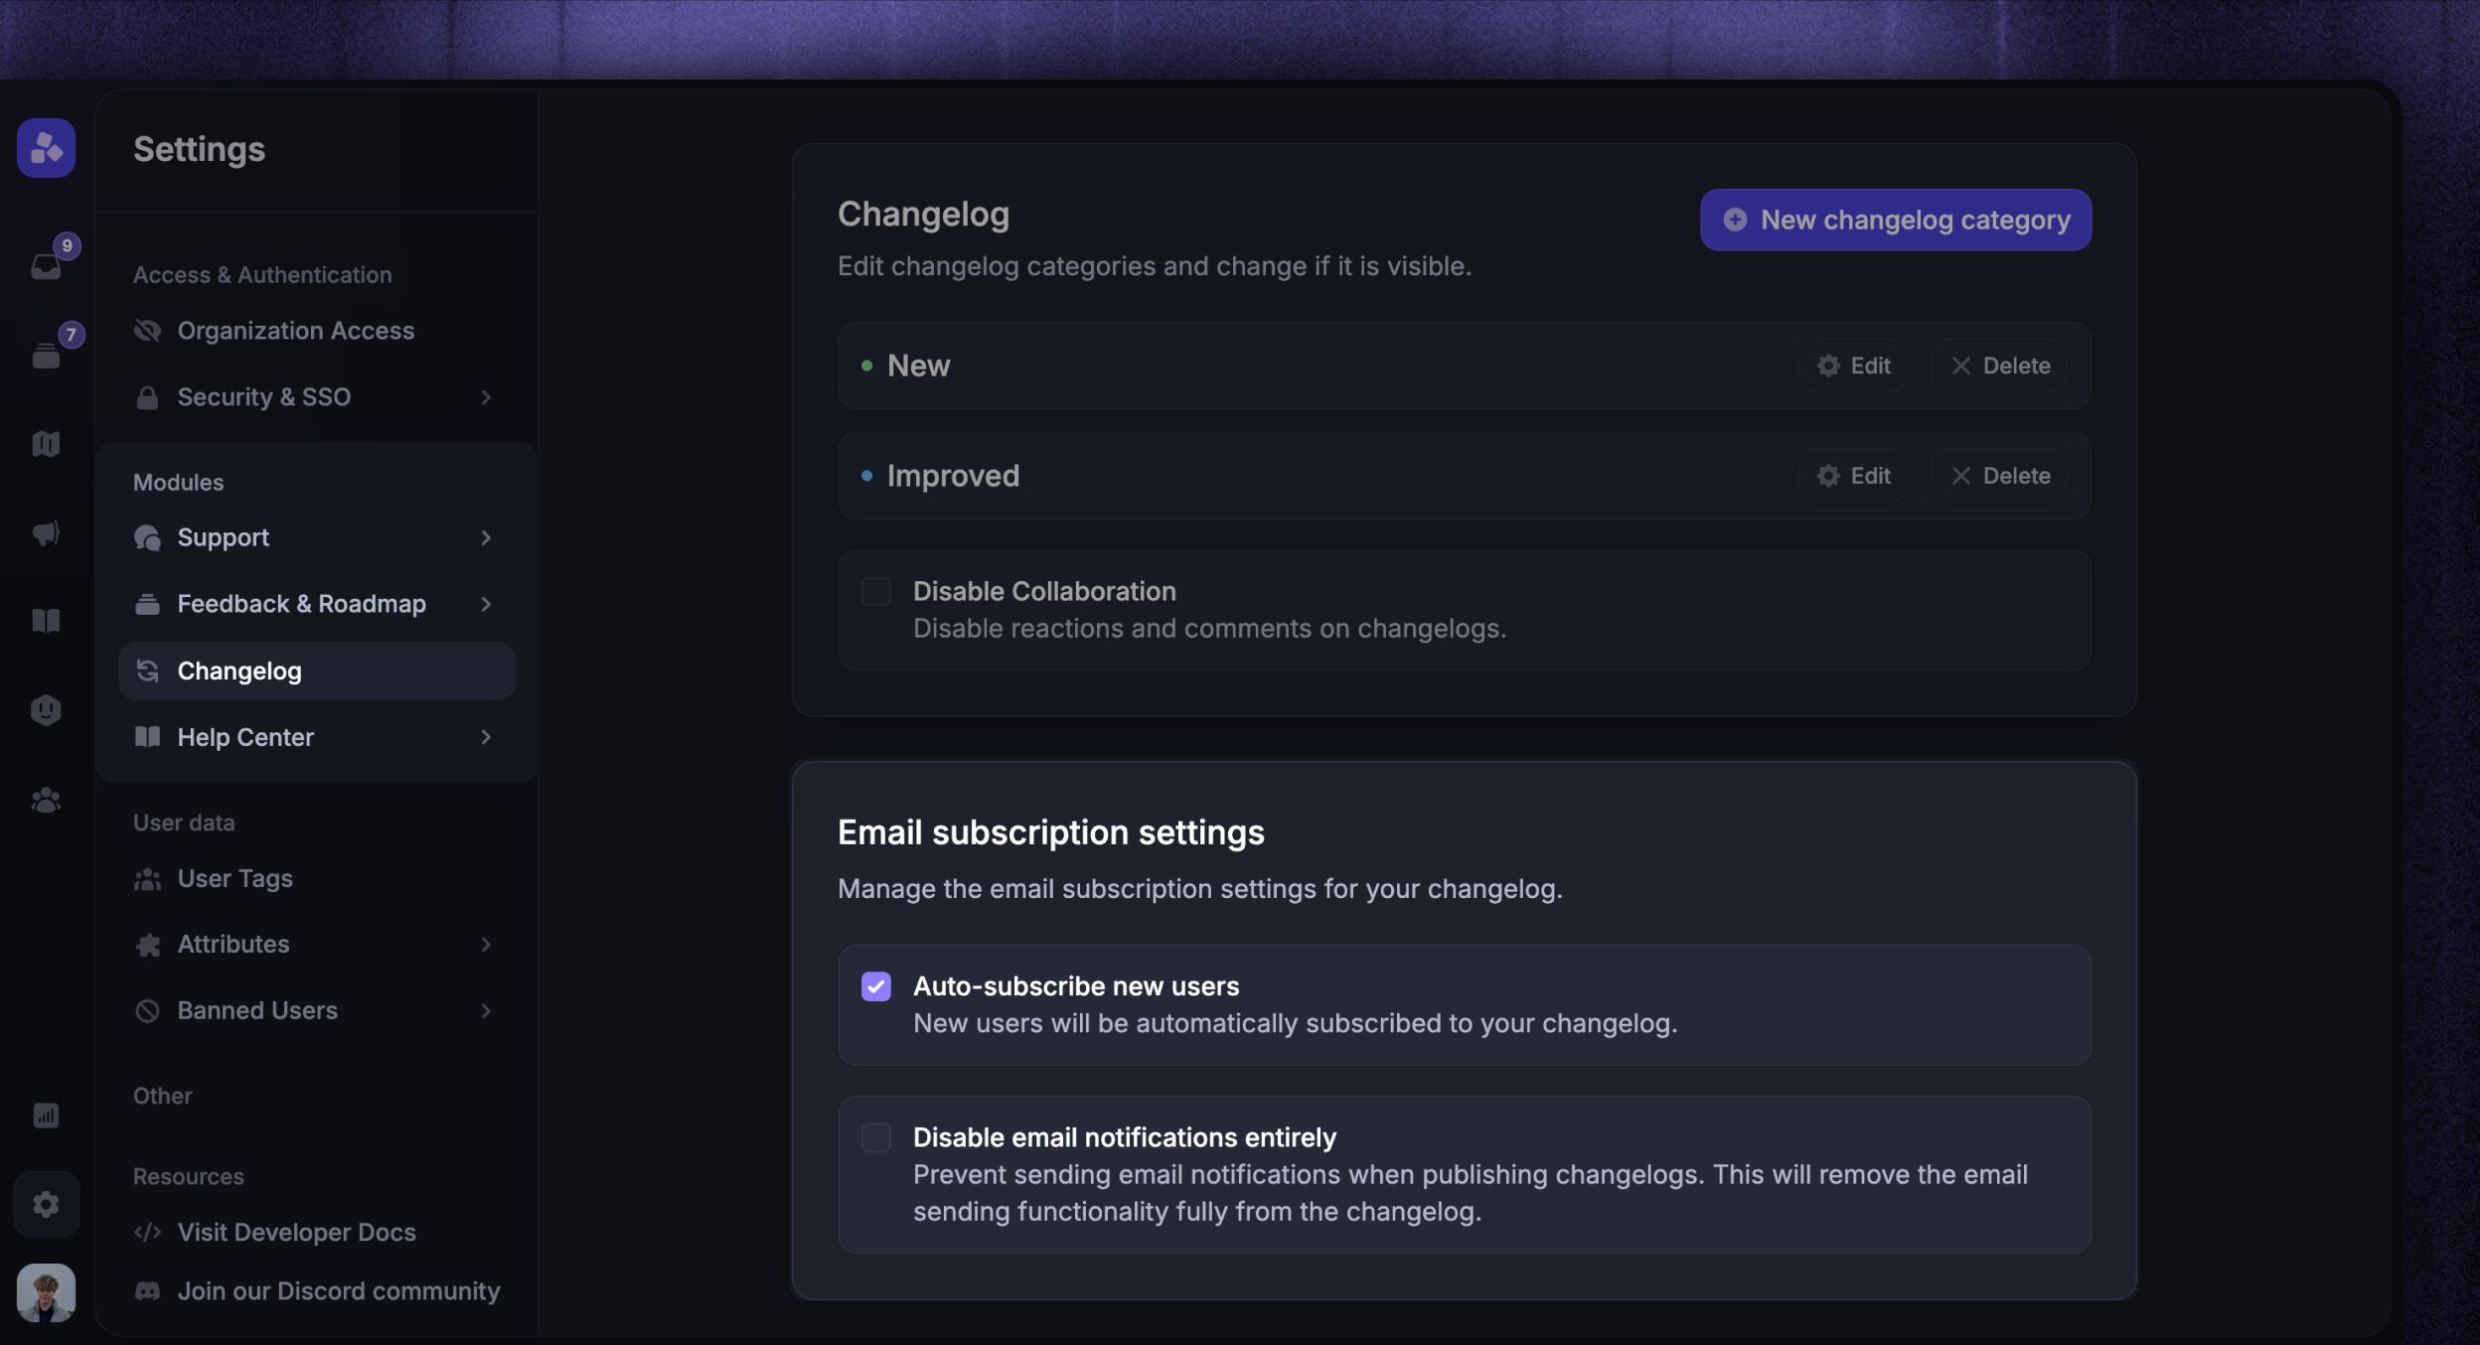Open the moderation smiley icon in sidebar
The width and height of the screenshot is (2480, 1345).
click(46, 709)
